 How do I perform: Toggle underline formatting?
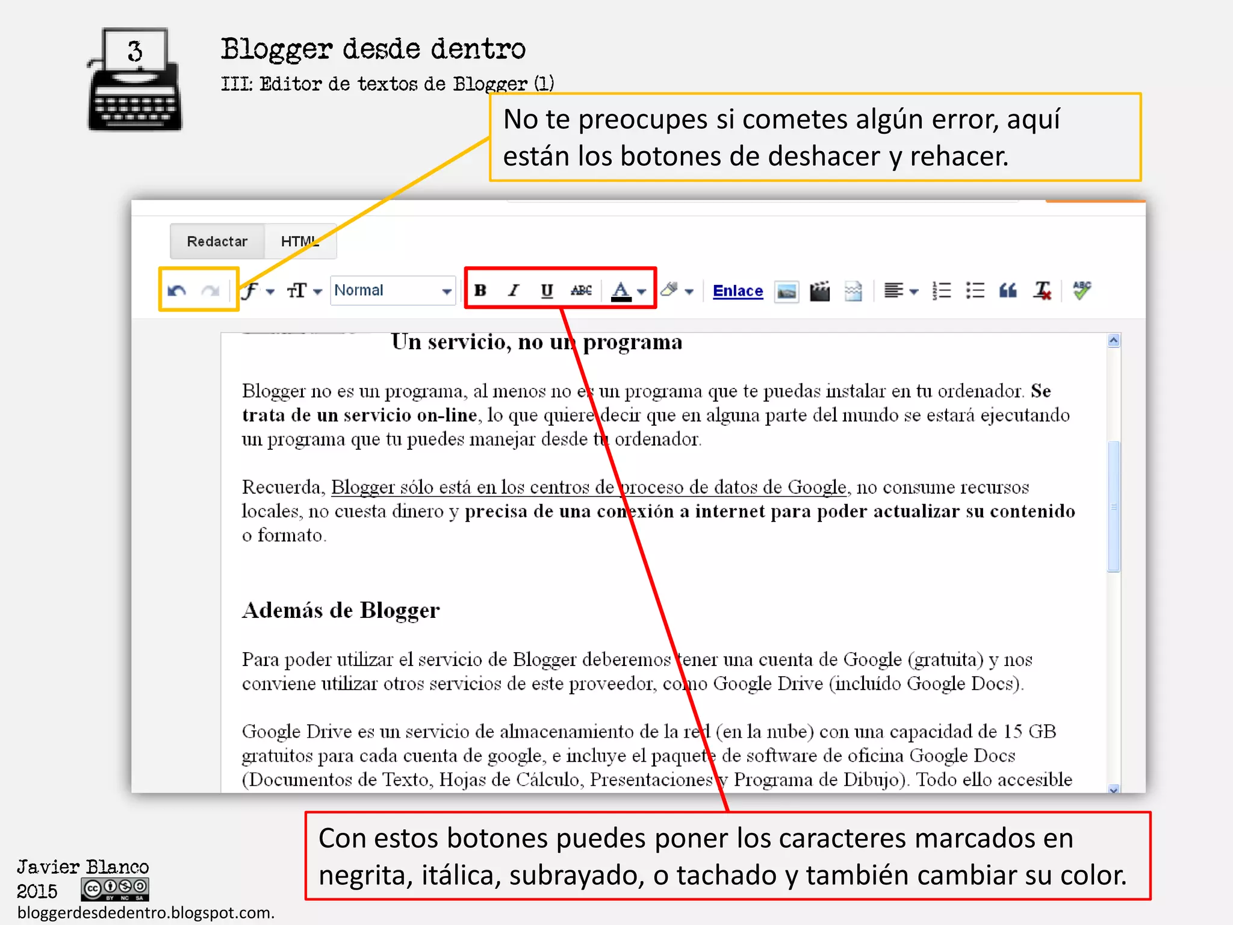click(x=547, y=291)
